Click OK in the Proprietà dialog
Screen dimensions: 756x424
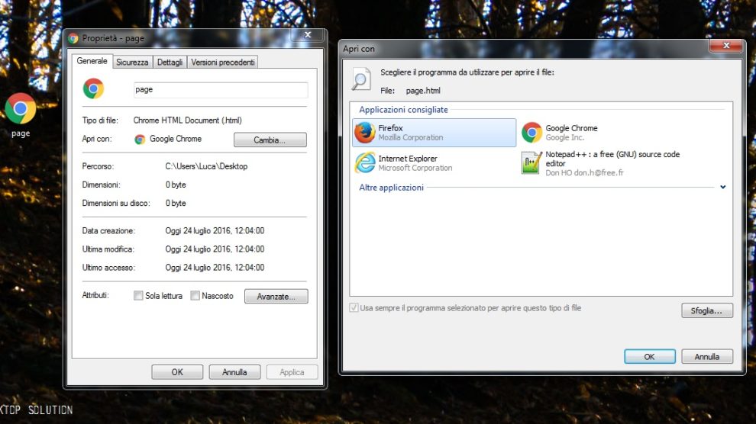point(177,372)
